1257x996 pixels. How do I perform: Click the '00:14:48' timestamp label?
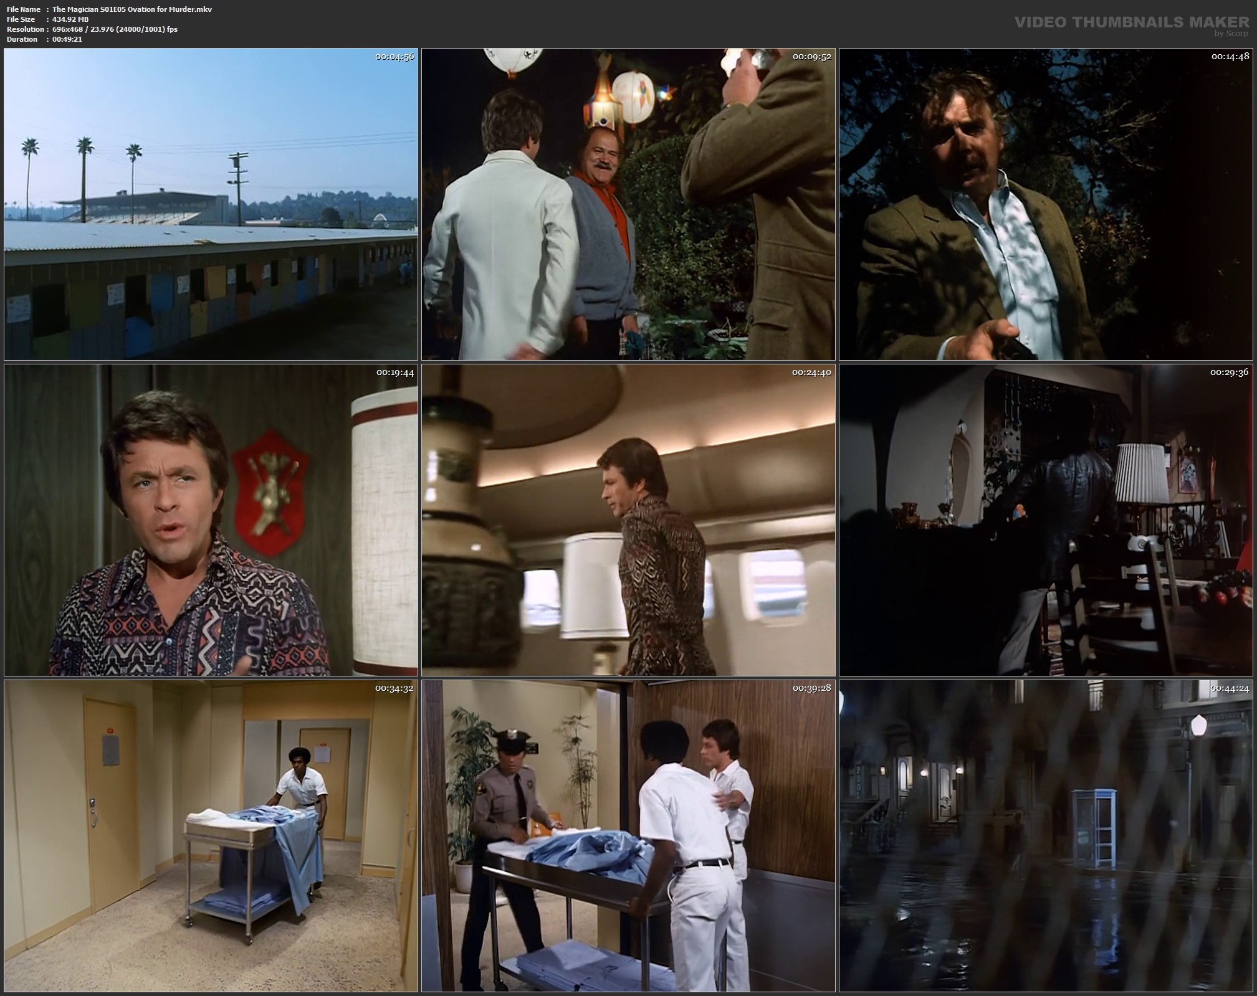tap(1230, 57)
